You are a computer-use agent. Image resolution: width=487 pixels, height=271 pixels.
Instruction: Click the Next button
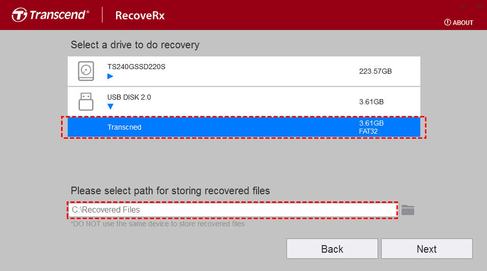(x=427, y=249)
